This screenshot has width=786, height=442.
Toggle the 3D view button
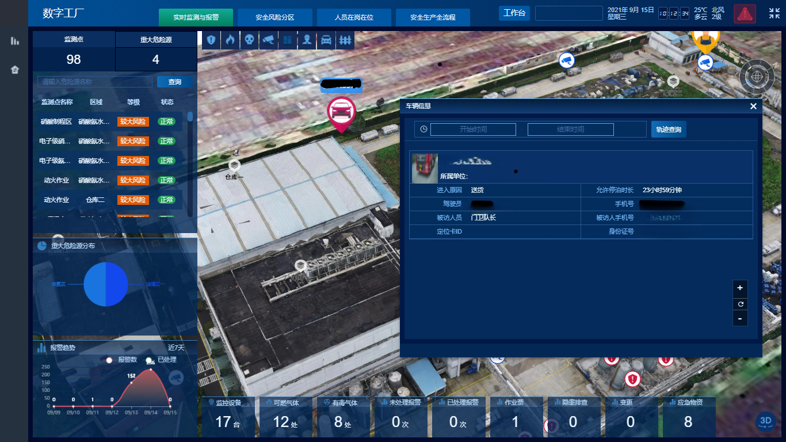coord(765,421)
